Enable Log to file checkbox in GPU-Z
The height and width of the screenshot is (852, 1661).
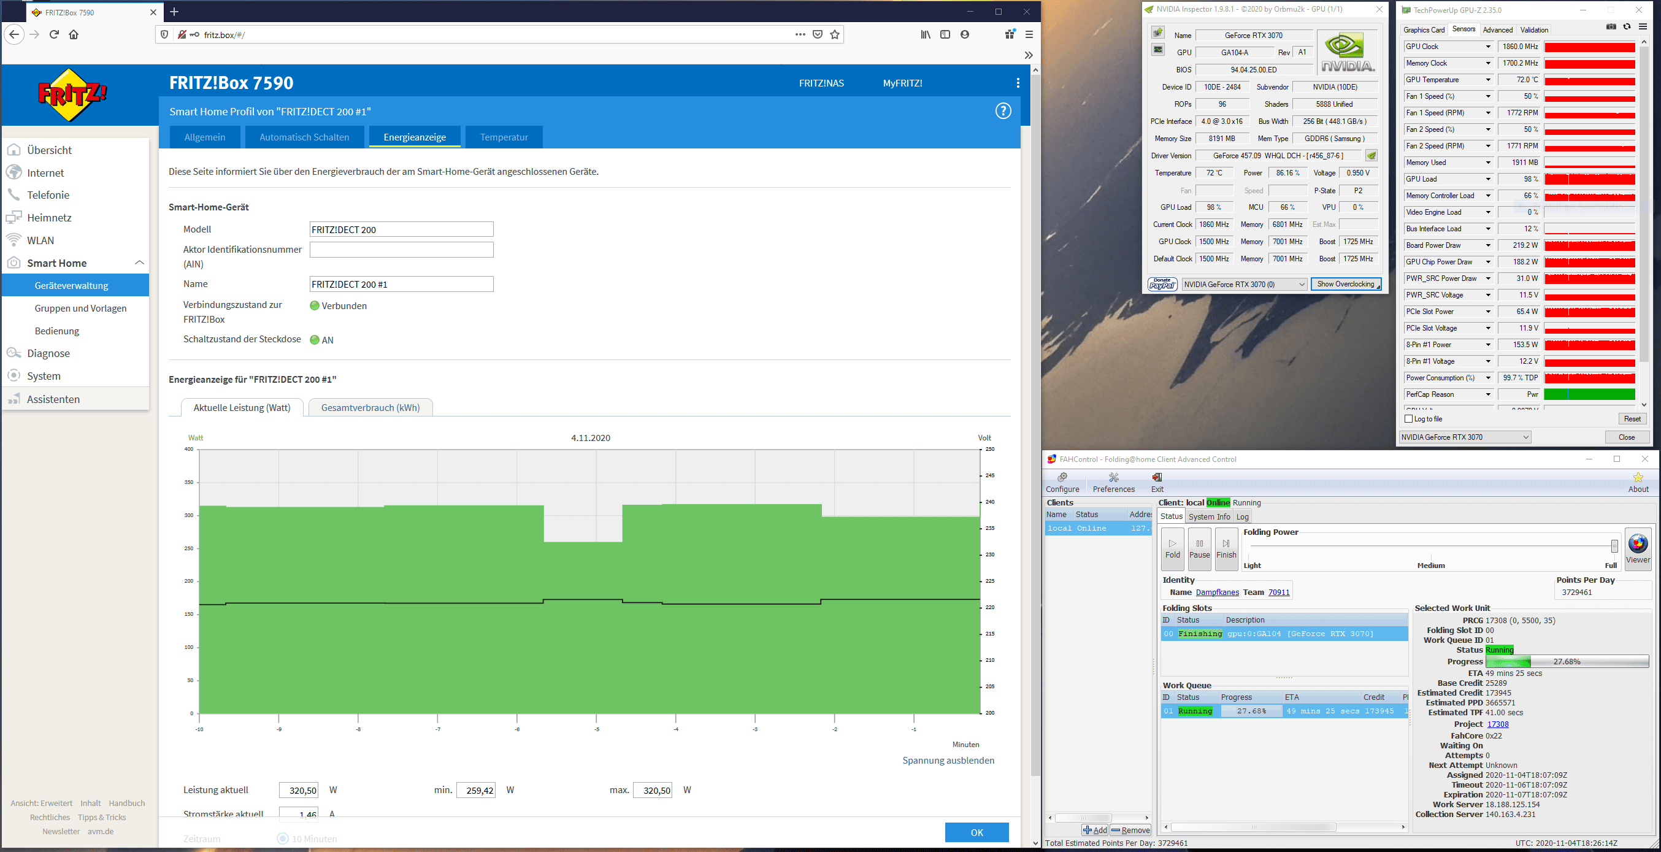(x=1409, y=418)
